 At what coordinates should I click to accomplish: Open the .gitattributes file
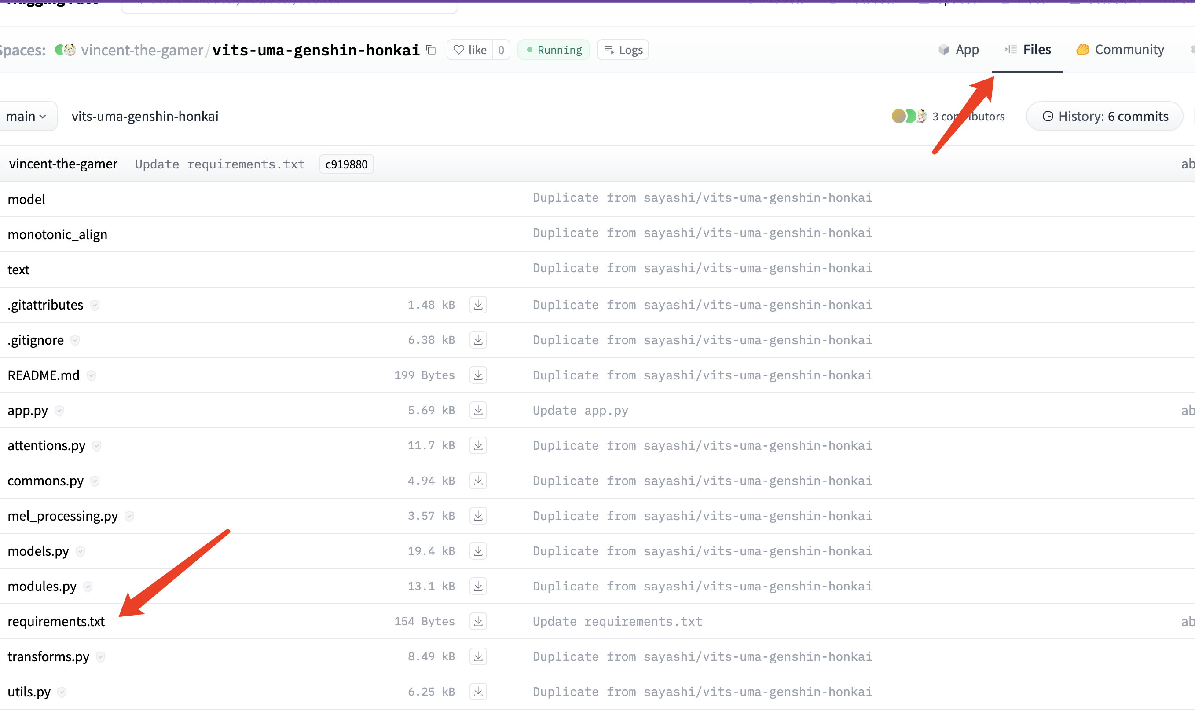click(x=45, y=305)
